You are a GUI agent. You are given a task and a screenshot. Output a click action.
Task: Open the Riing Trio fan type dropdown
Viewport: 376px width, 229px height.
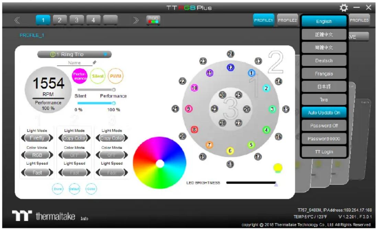point(105,54)
